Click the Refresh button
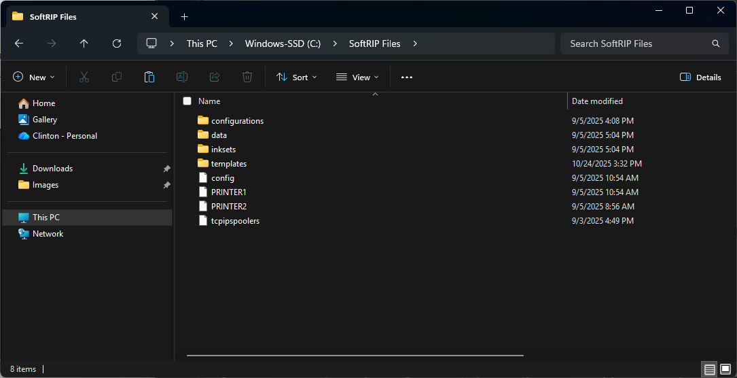 (x=117, y=44)
